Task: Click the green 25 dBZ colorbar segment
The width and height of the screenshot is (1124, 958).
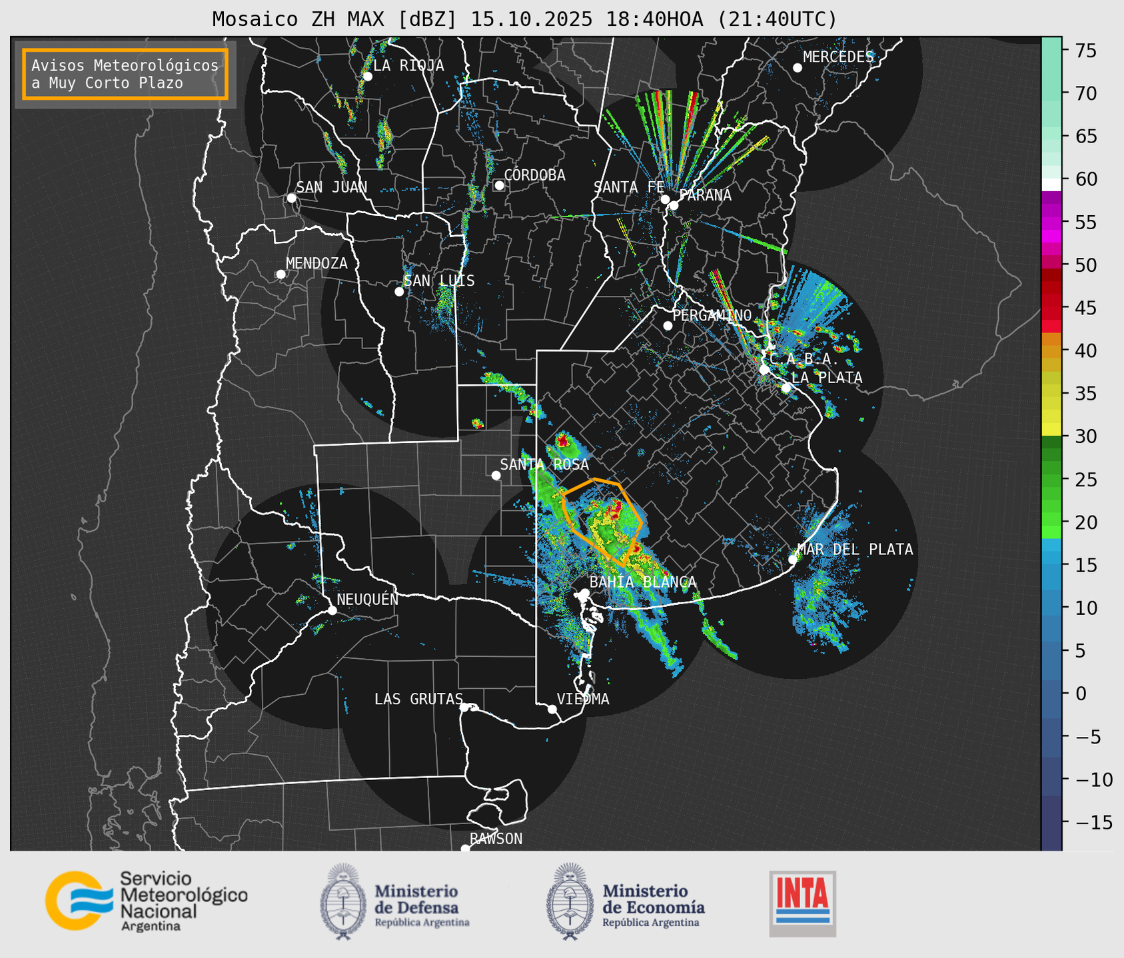Action: (x=1051, y=480)
